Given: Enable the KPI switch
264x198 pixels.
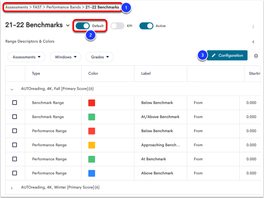Looking at the screenshot, I should click(117, 26).
